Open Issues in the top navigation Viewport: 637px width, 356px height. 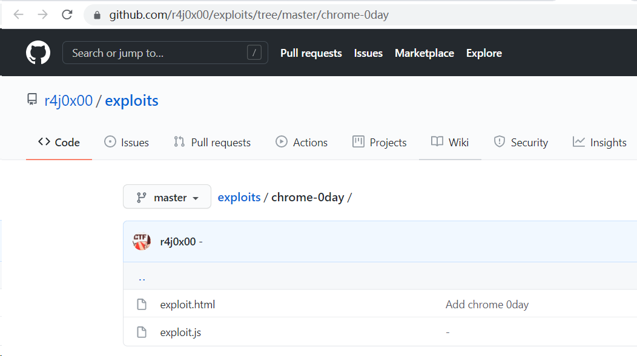click(x=369, y=53)
